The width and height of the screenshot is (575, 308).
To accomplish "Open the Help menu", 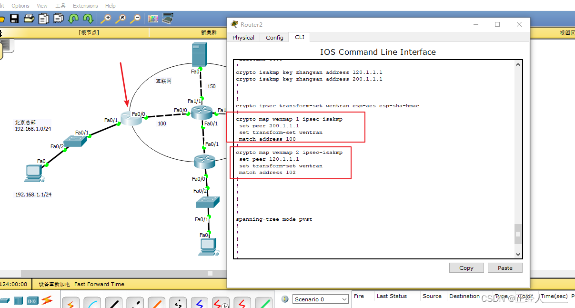I will pyautogui.click(x=110, y=6).
